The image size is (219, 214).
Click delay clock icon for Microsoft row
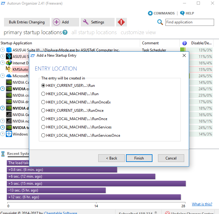tap(2, 76)
